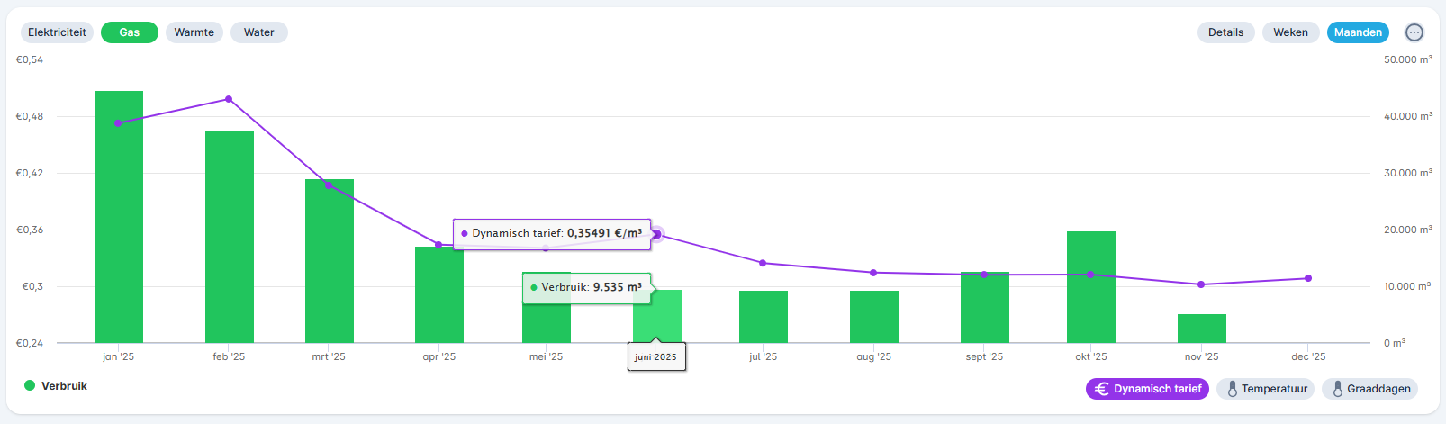
Task: Switch to the Water tab
Action: (258, 32)
